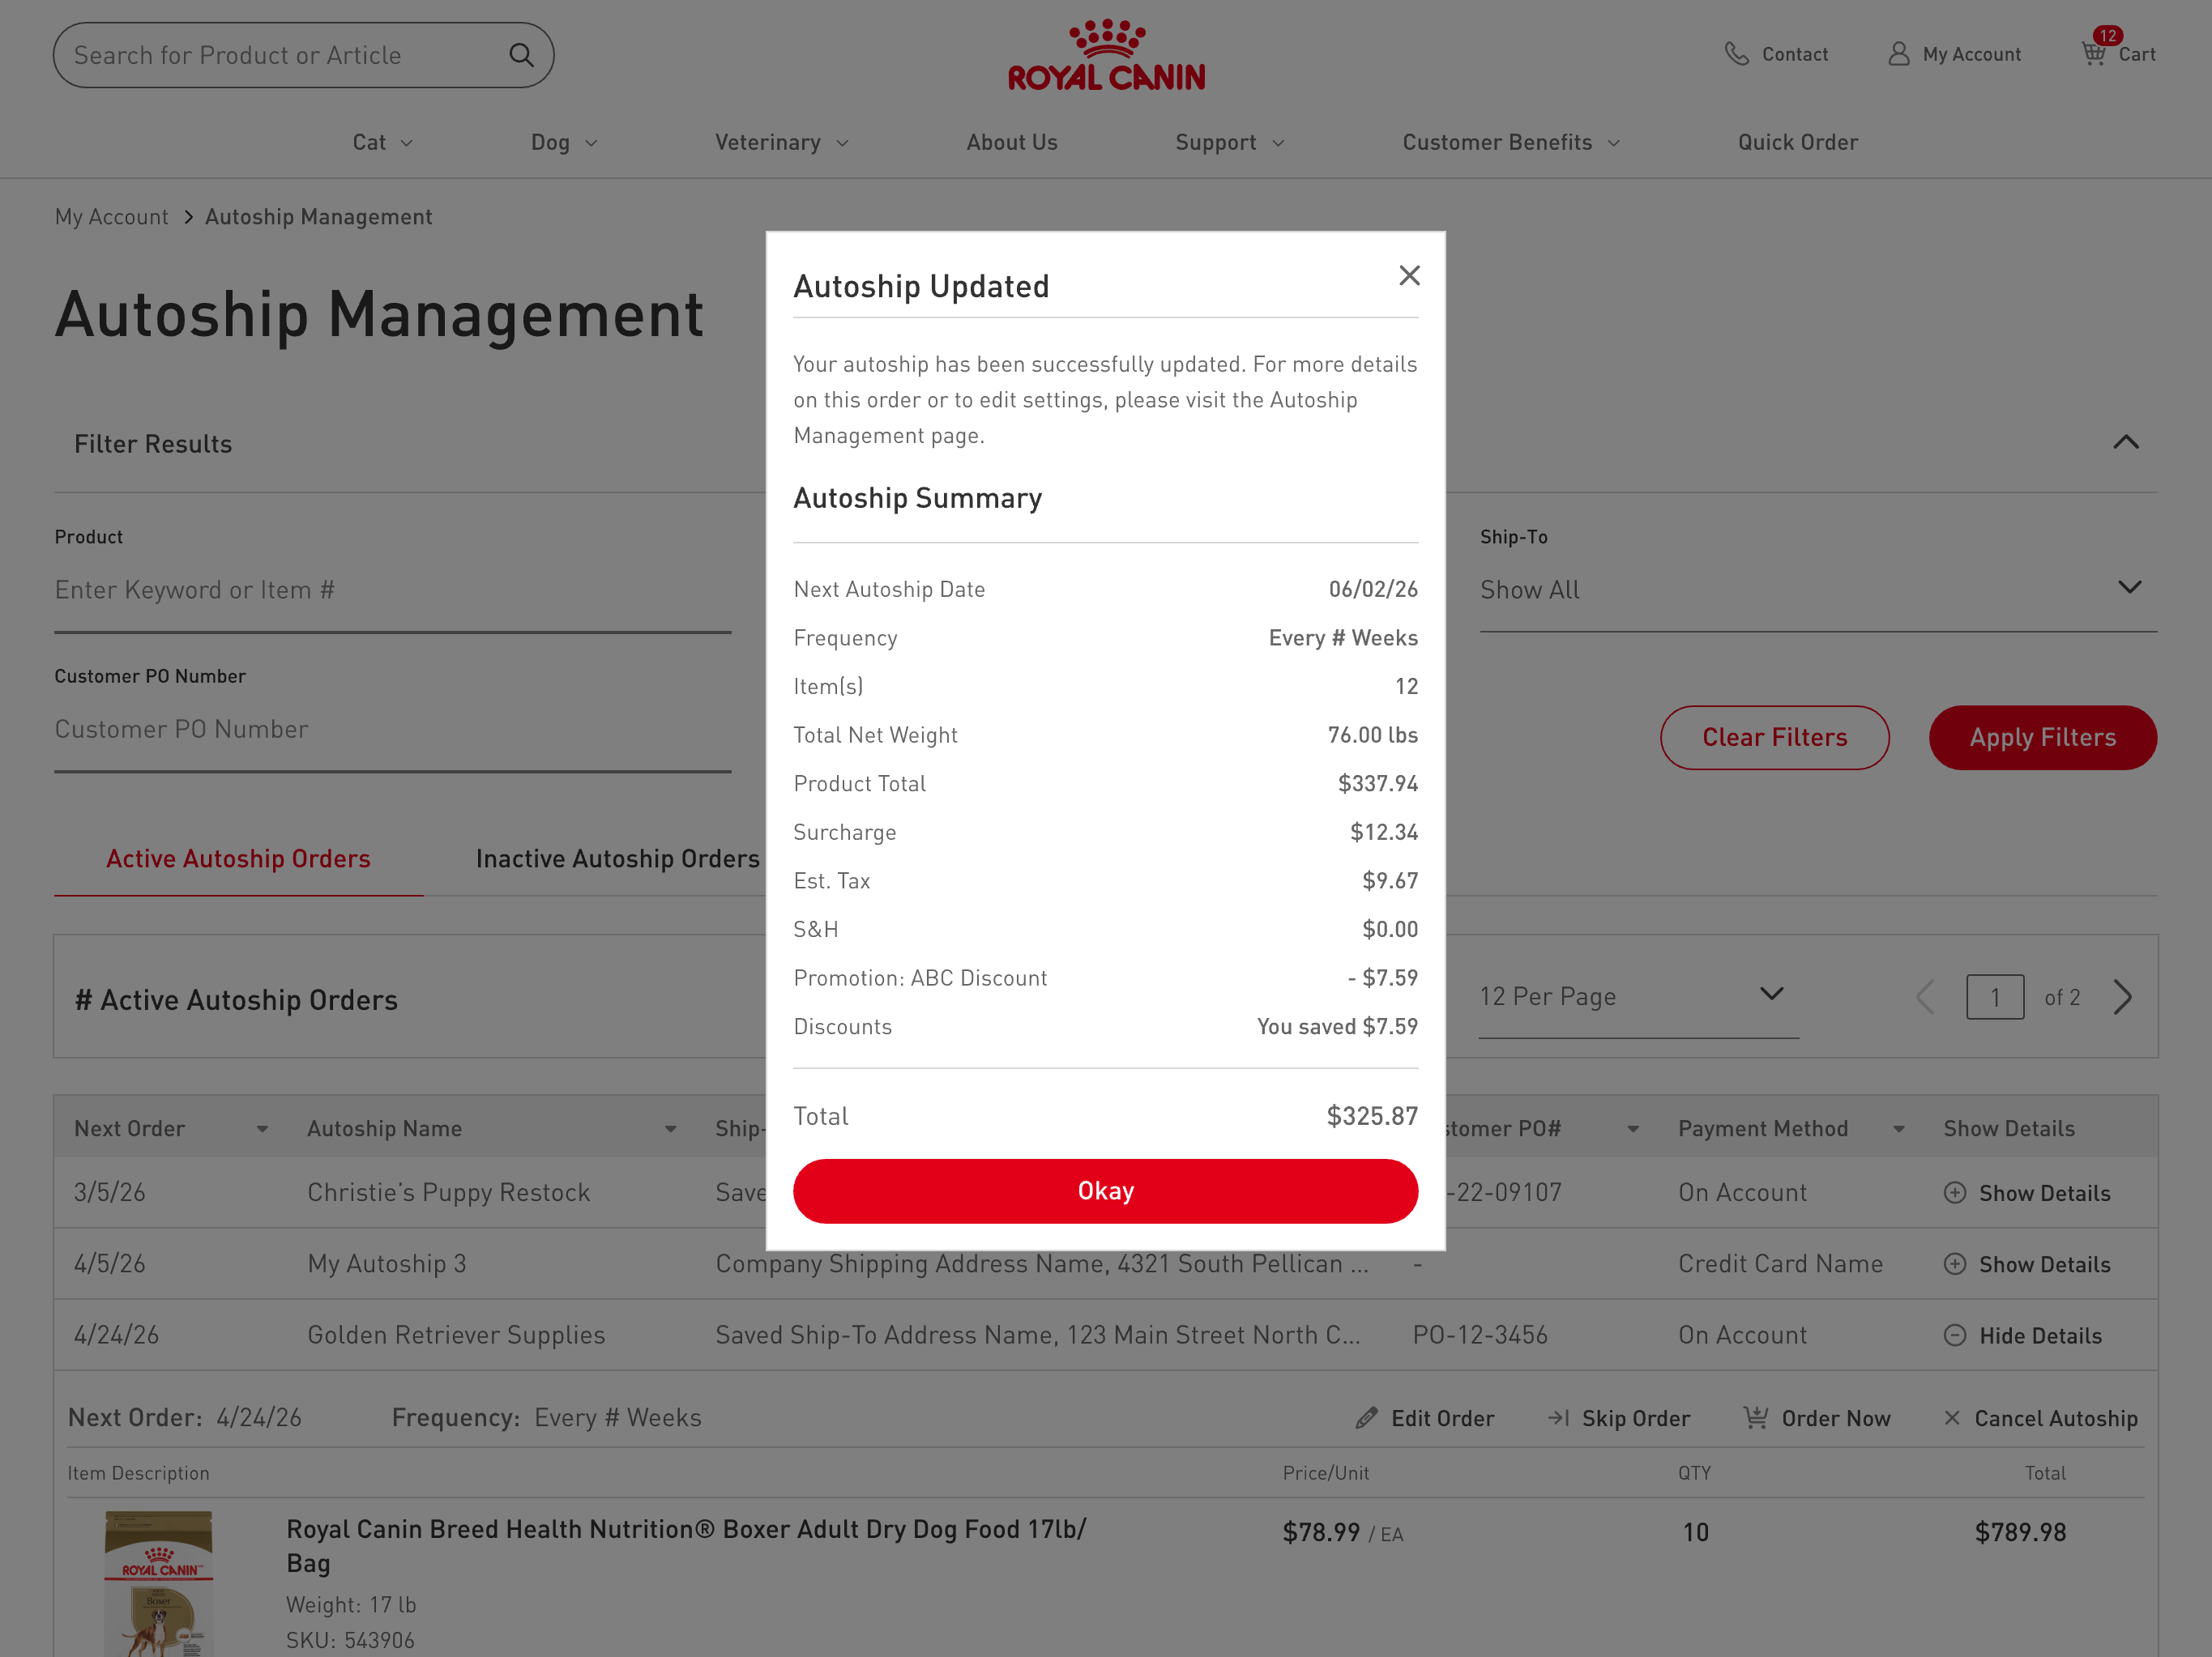Viewport: 2212px width, 1657px height.
Task: Click the Cancel Autoship X icon
Action: pyautogui.click(x=1951, y=1418)
